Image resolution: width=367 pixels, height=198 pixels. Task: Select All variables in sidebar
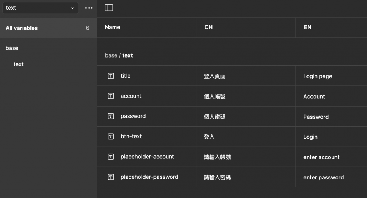point(22,28)
